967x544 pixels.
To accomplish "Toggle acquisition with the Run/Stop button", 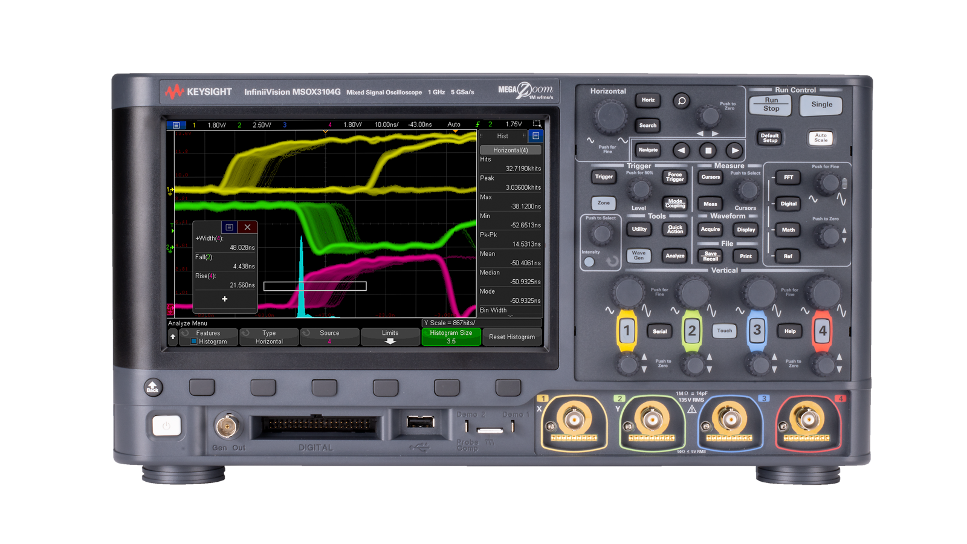I will pos(770,105).
